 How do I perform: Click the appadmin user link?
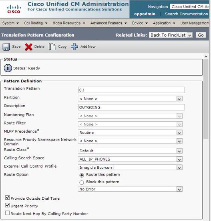[x=145, y=14]
